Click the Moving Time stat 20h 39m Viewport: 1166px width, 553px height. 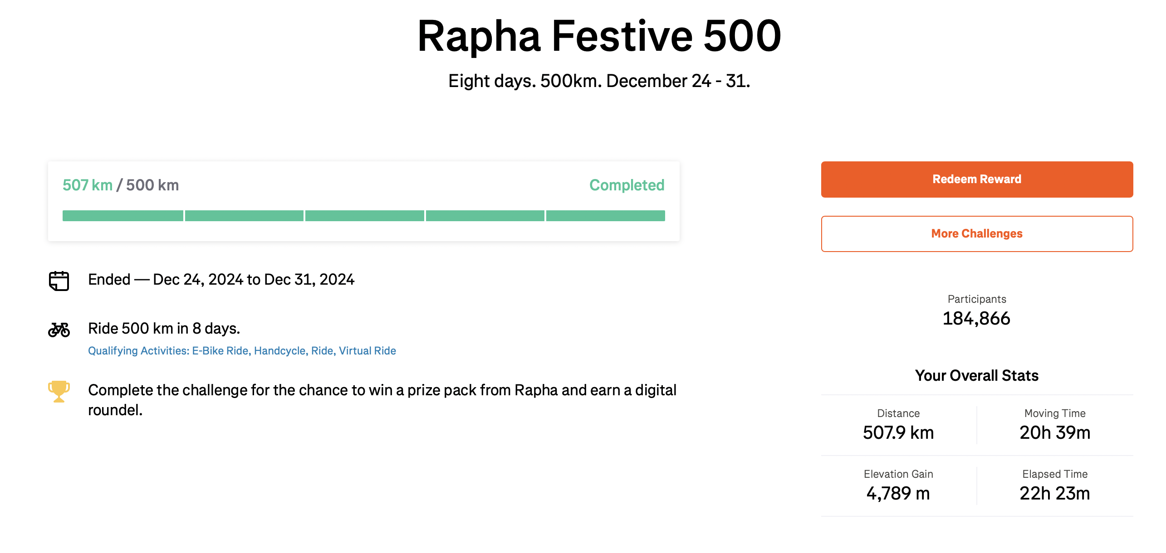click(1055, 432)
